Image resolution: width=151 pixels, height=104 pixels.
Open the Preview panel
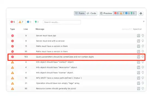(106, 13)
